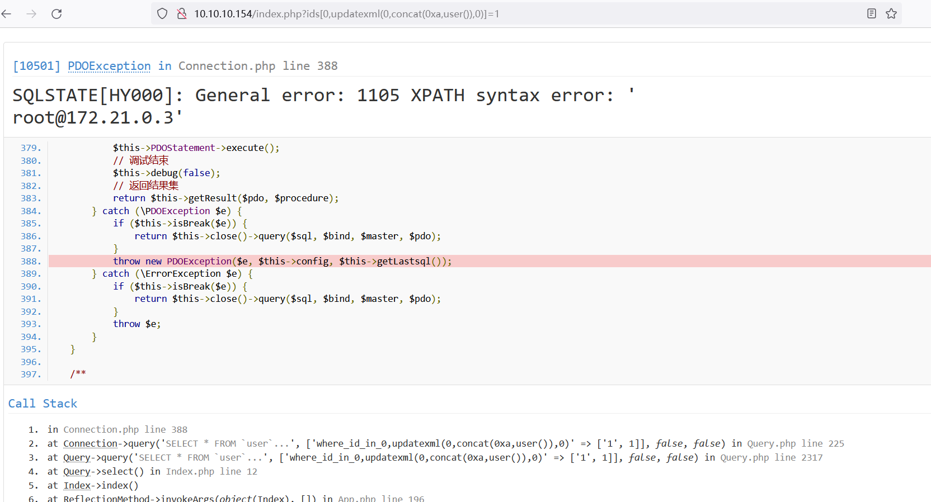Open the Query link in the select() entry
931x502 pixels.
point(77,471)
